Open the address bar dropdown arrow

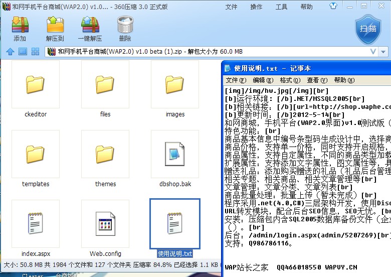coord(383,52)
